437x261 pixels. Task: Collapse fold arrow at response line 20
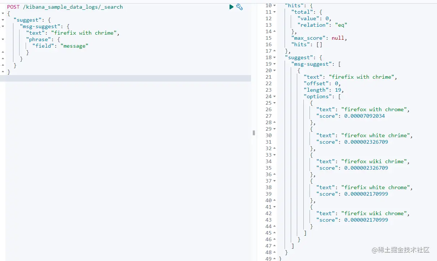tap(275, 70)
